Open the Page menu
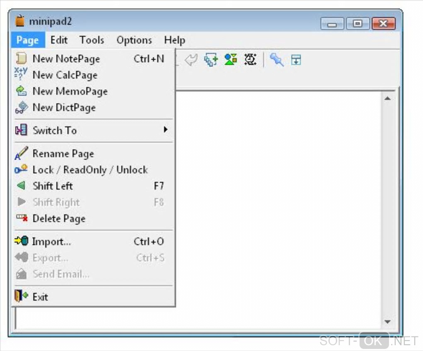Screen dimensions: 423x351 (28, 40)
